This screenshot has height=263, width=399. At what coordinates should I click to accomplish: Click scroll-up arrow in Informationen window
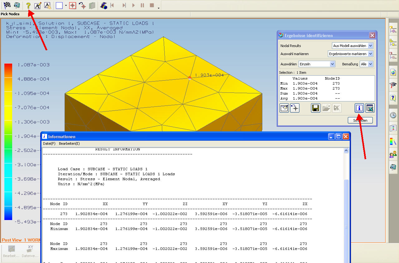coord(346,151)
